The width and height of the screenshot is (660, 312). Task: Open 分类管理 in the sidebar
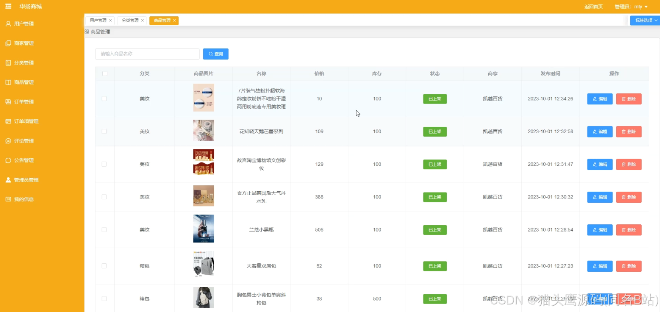click(20, 63)
